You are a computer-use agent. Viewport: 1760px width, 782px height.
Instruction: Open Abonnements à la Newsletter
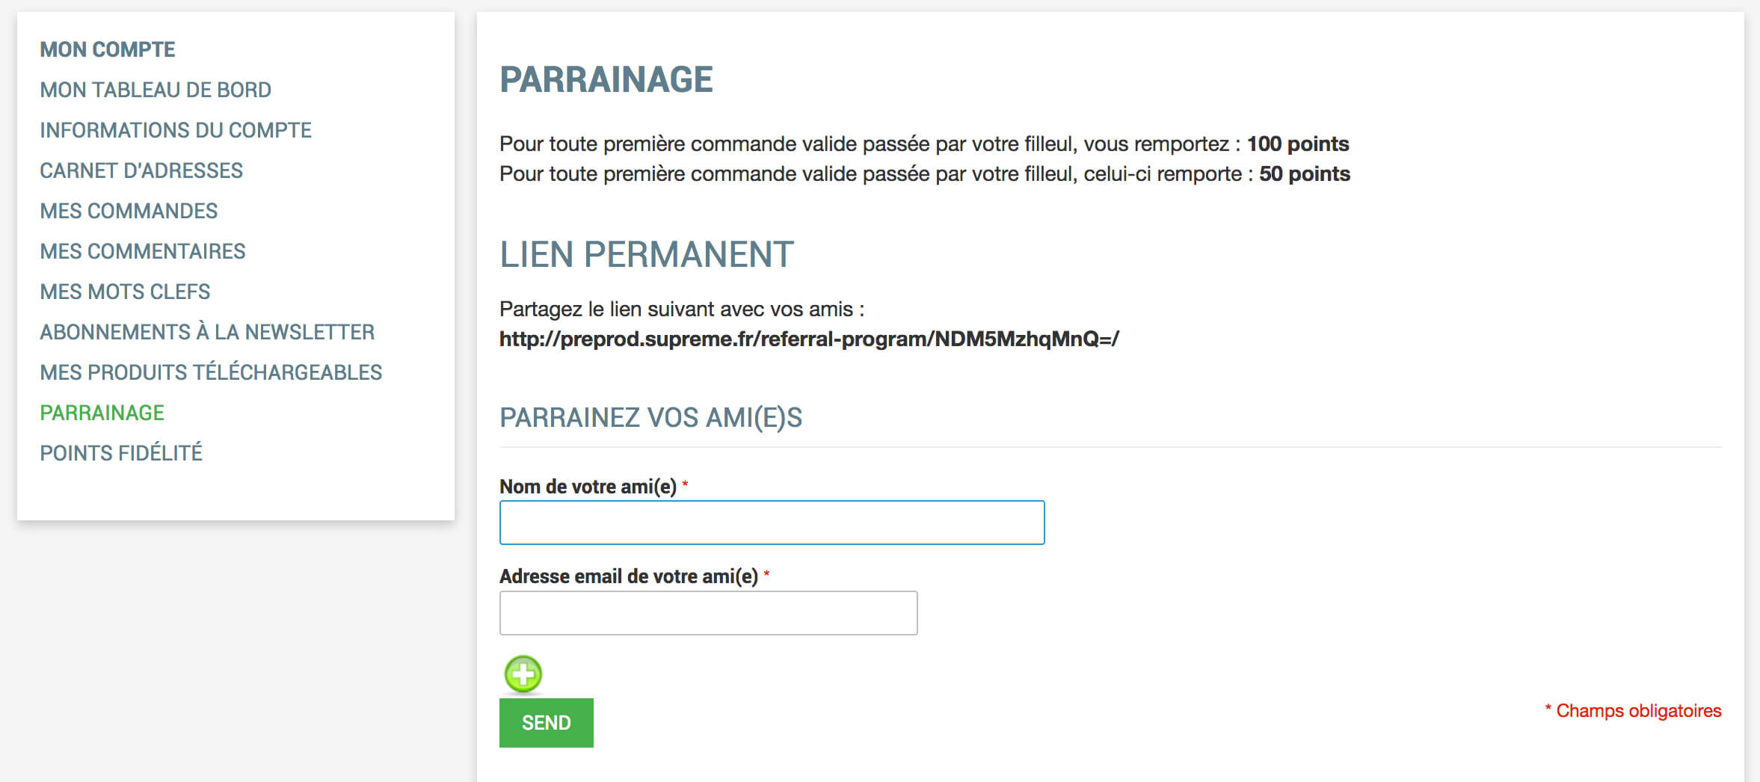tap(207, 332)
